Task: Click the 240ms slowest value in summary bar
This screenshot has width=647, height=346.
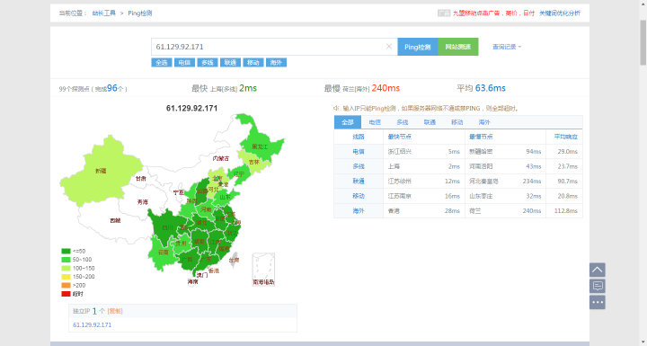Action: point(386,88)
